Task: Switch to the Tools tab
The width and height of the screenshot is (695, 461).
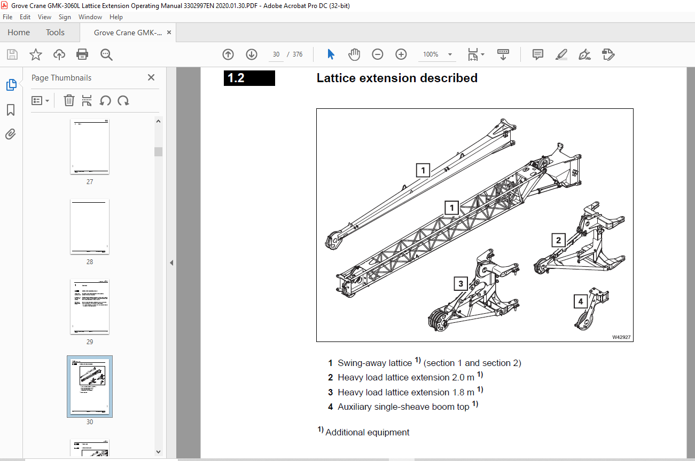Action: (x=55, y=33)
